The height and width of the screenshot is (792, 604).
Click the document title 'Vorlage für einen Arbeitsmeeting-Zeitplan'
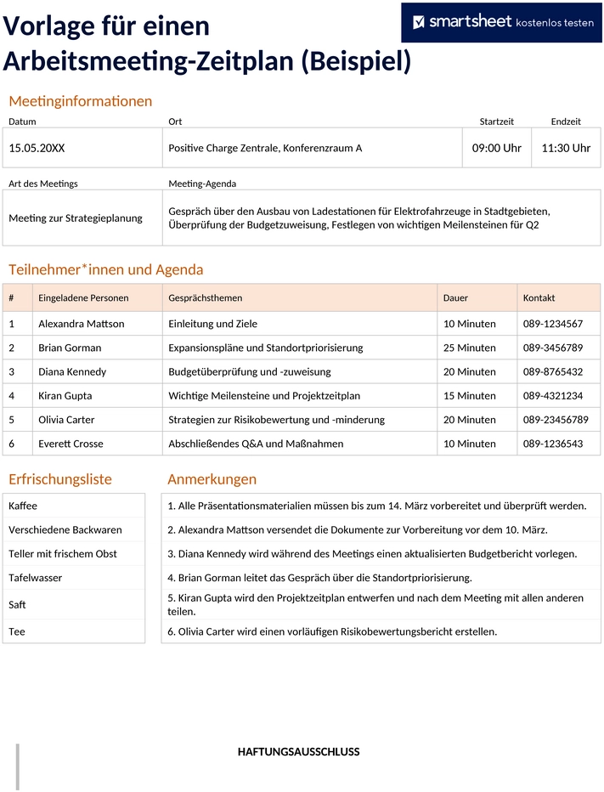(x=207, y=43)
